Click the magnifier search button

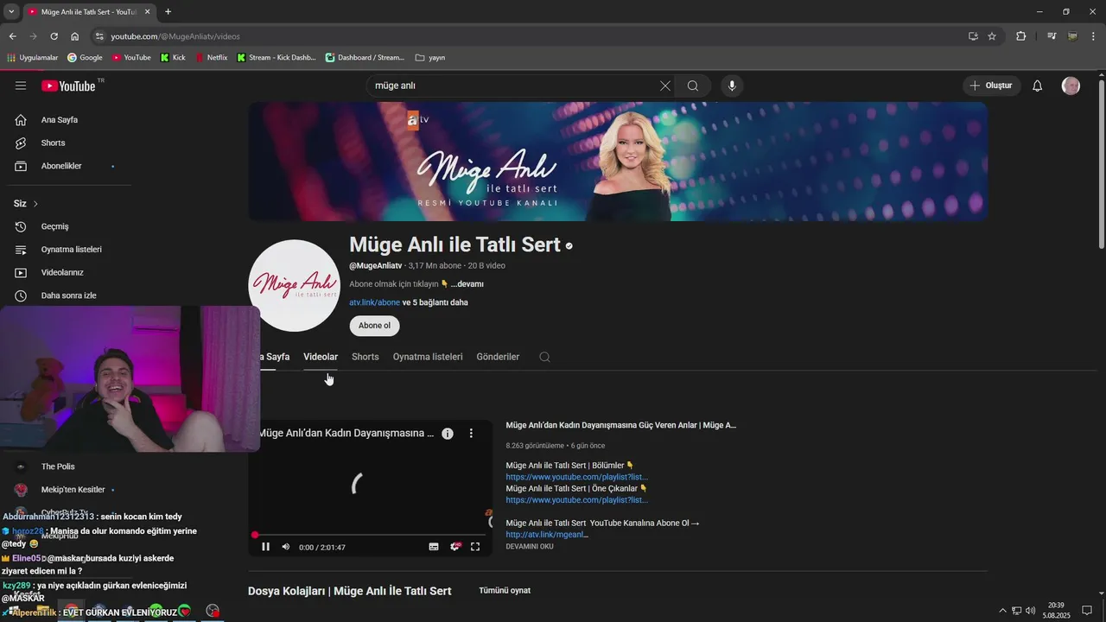[693, 86]
